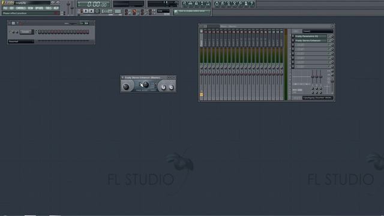Click the first icon in tools shortcut group
Viewport: 384px width, 216px height.
coord(217,4)
